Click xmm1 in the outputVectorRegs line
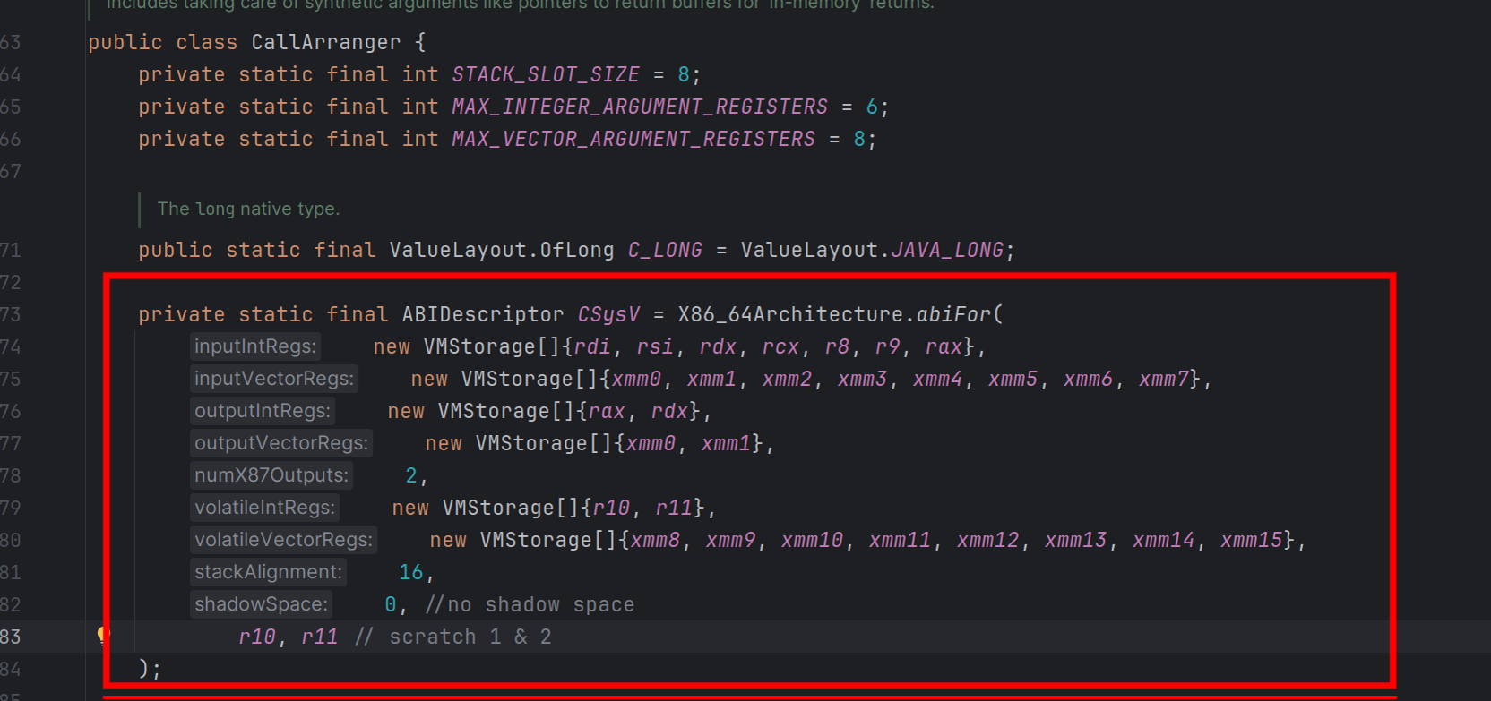The height and width of the screenshot is (701, 1491). 726,443
